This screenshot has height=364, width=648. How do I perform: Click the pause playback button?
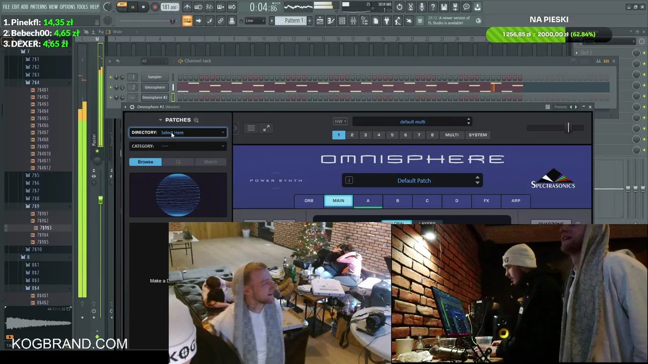(x=133, y=7)
